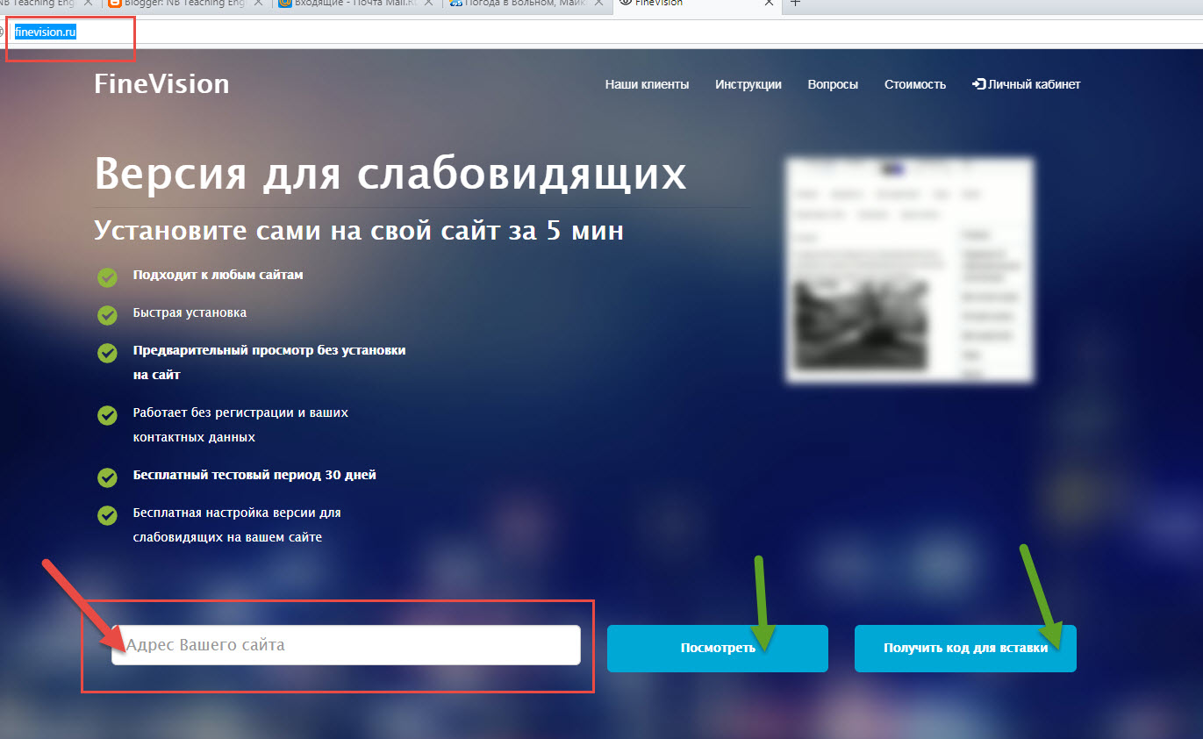Click the Blogger favicon on its tab
The height and width of the screenshot is (739, 1203).
tap(115, 4)
